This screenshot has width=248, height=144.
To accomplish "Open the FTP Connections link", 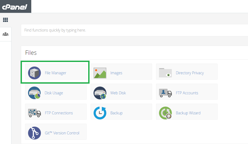I will (x=59, y=113).
